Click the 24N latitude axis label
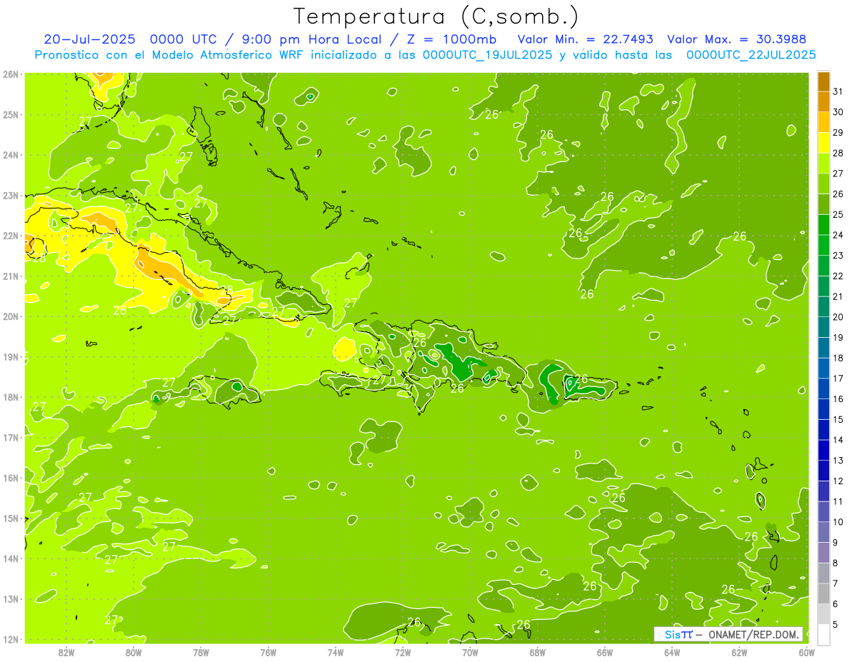 11,155
